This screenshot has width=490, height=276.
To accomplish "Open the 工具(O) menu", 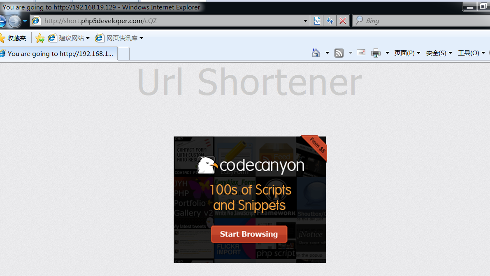I will pos(471,53).
